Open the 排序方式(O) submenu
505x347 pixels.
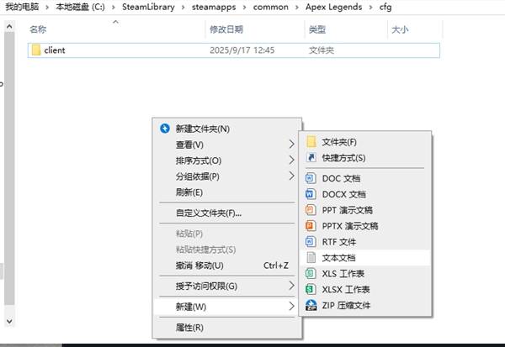coord(227,160)
